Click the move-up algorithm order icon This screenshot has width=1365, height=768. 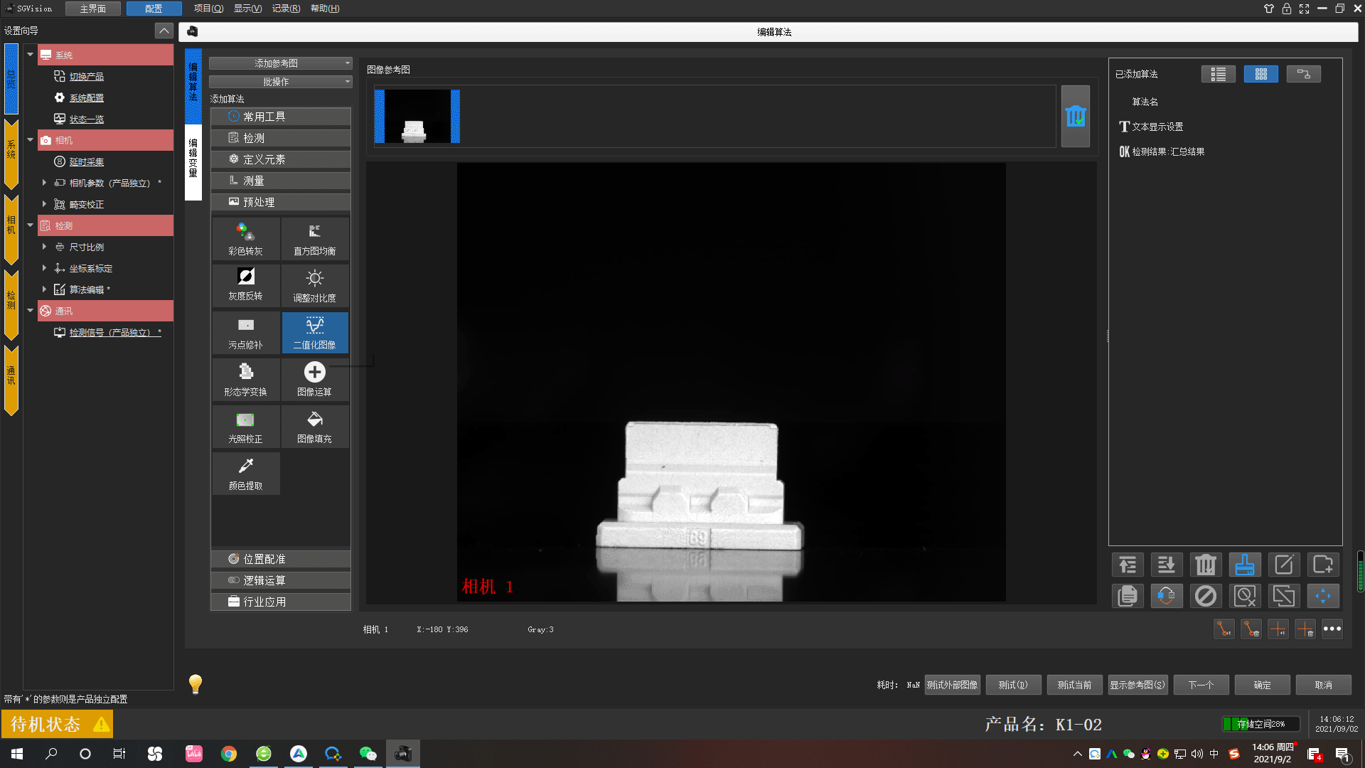(x=1128, y=565)
